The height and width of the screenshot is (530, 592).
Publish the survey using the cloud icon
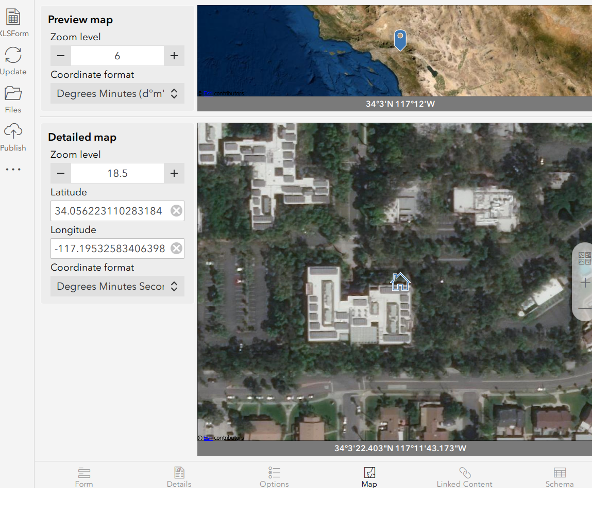13,131
